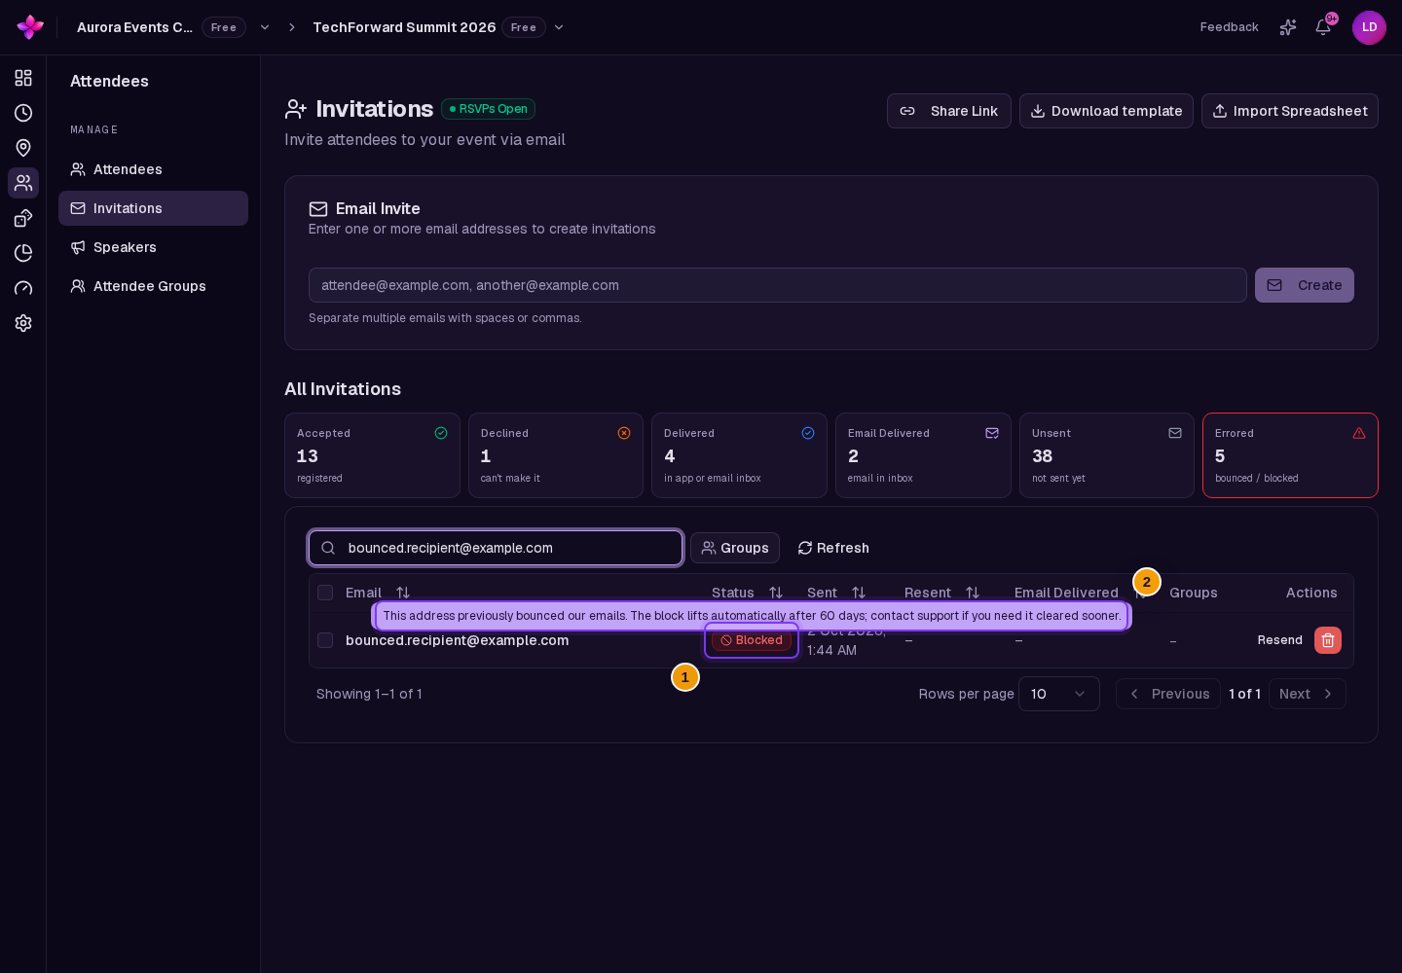Click the Aurora flower logo
The width and height of the screenshot is (1402, 973).
[x=30, y=27]
